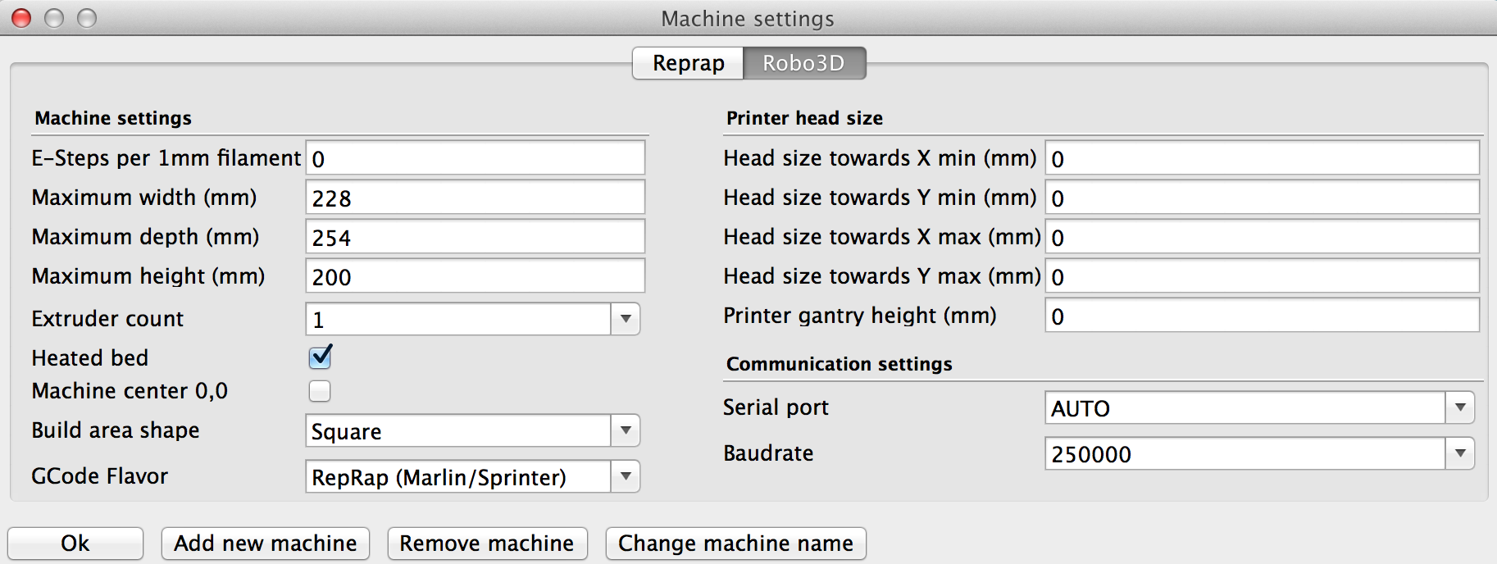1497x564 pixels.
Task: Click Add new machine button
Action: (266, 544)
